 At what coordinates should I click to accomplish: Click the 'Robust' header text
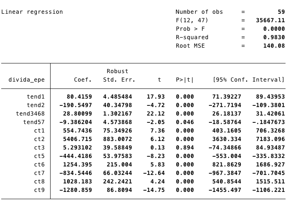(117, 71)
